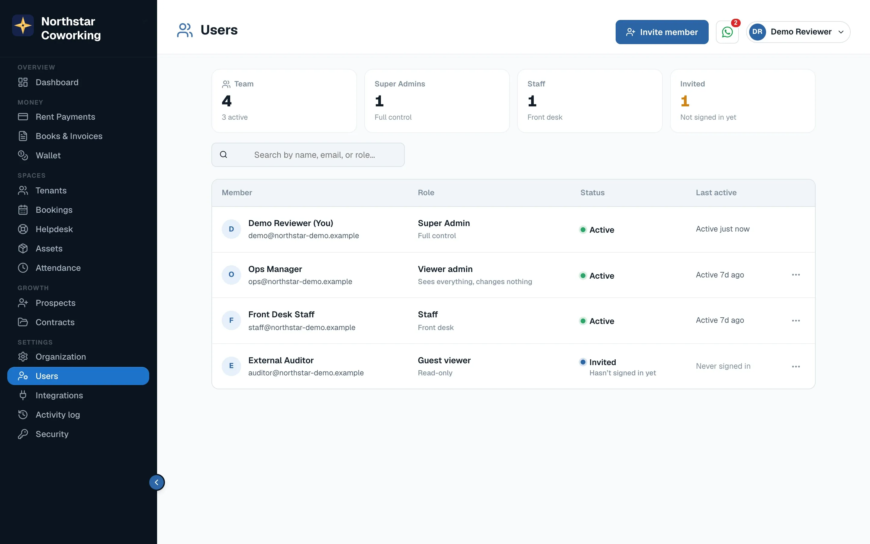This screenshot has width=870, height=544.
Task: Click the Last active column header
Action: tap(716, 193)
